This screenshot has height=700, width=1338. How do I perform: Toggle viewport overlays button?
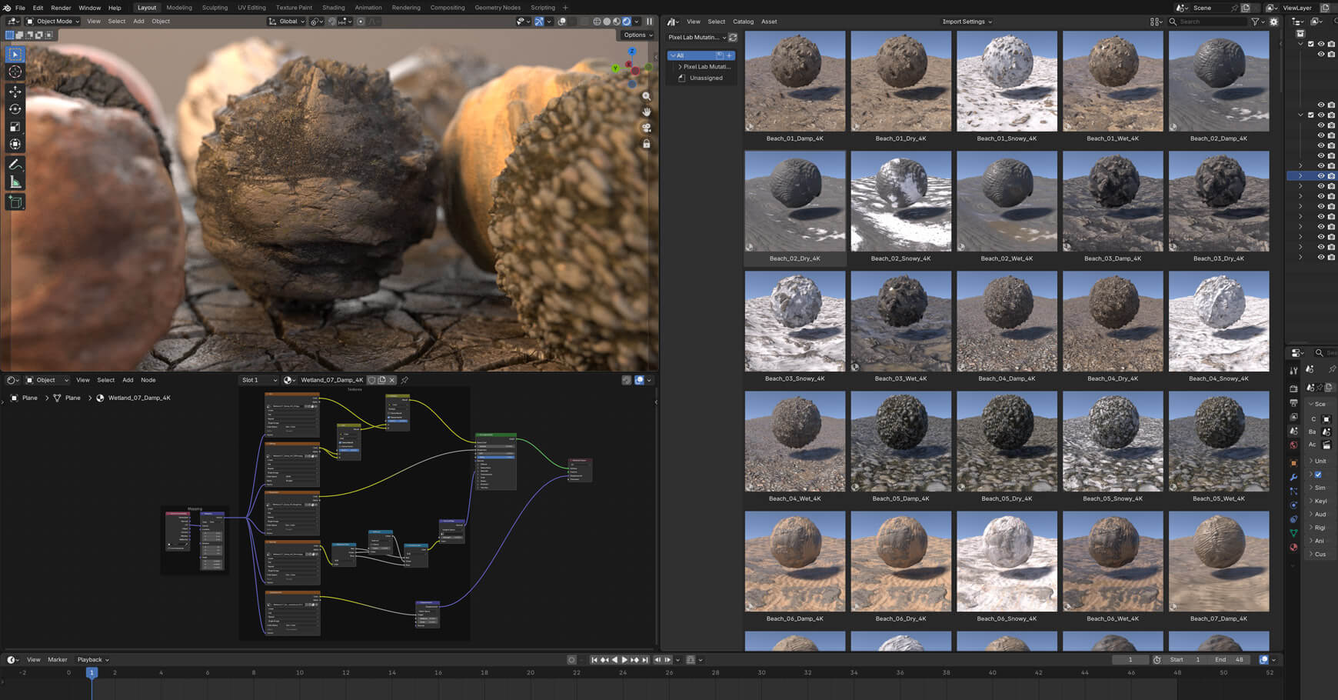[562, 22]
